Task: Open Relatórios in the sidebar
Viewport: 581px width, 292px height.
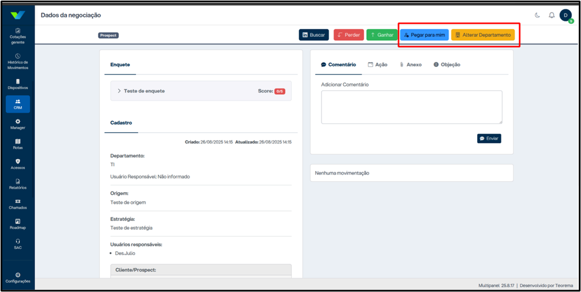Action: (18, 184)
